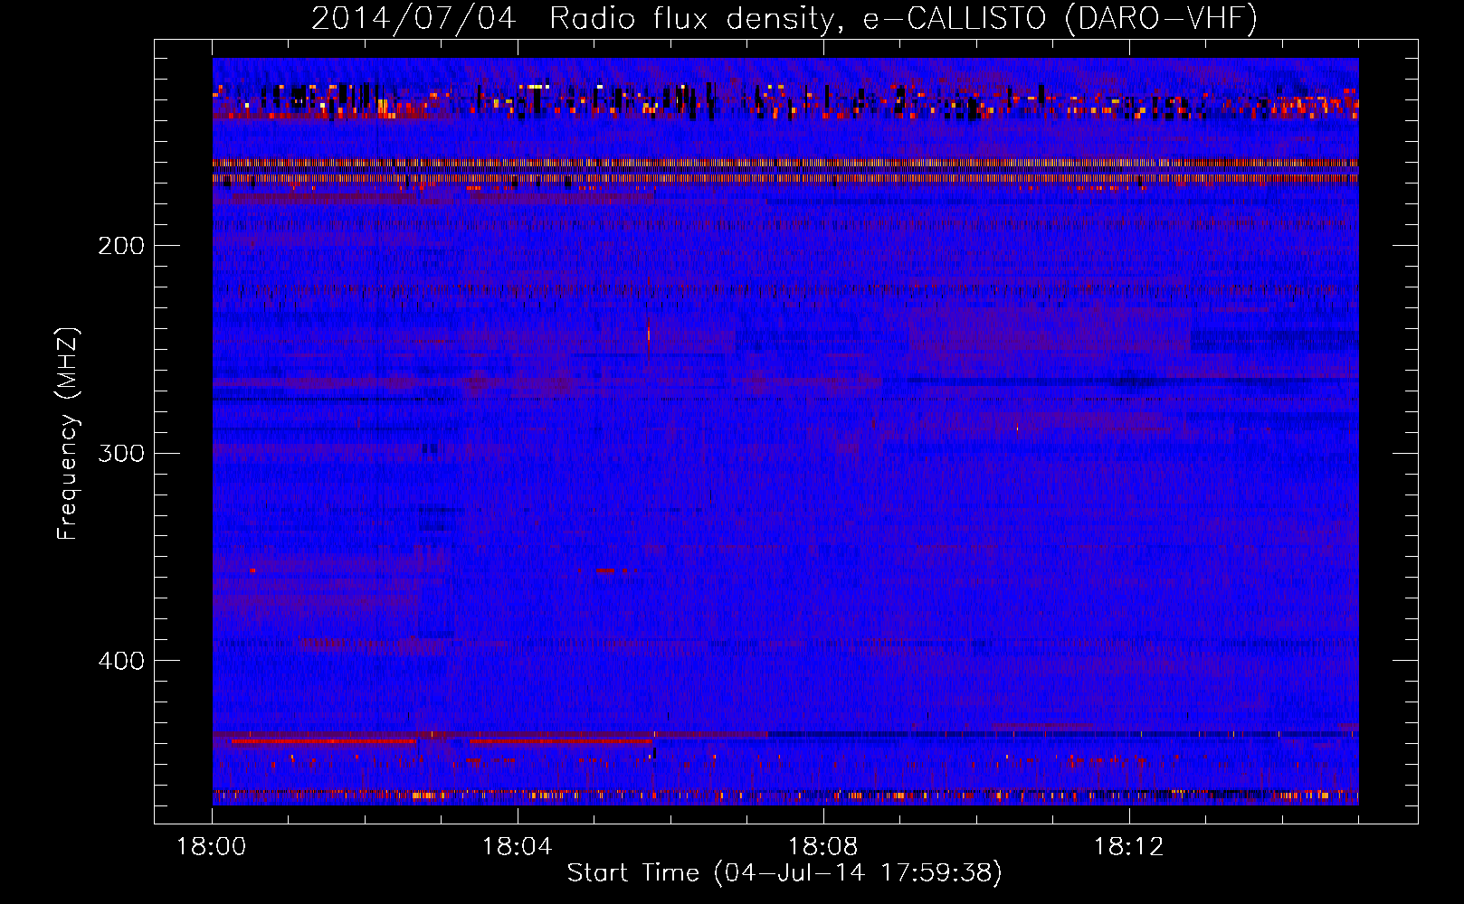Viewport: 1464px width, 904px height.
Task: Click the 400 frequency tick label
Action: pyautogui.click(x=121, y=661)
